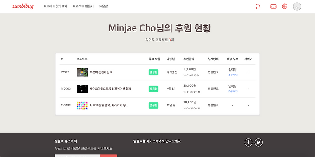315x157 pixels.
Task: Open the 도움말 help menu
Action: point(103,6)
